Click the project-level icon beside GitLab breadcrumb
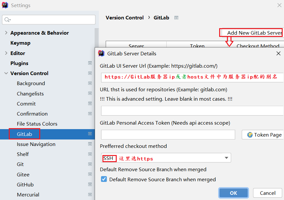 [x=176, y=18]
